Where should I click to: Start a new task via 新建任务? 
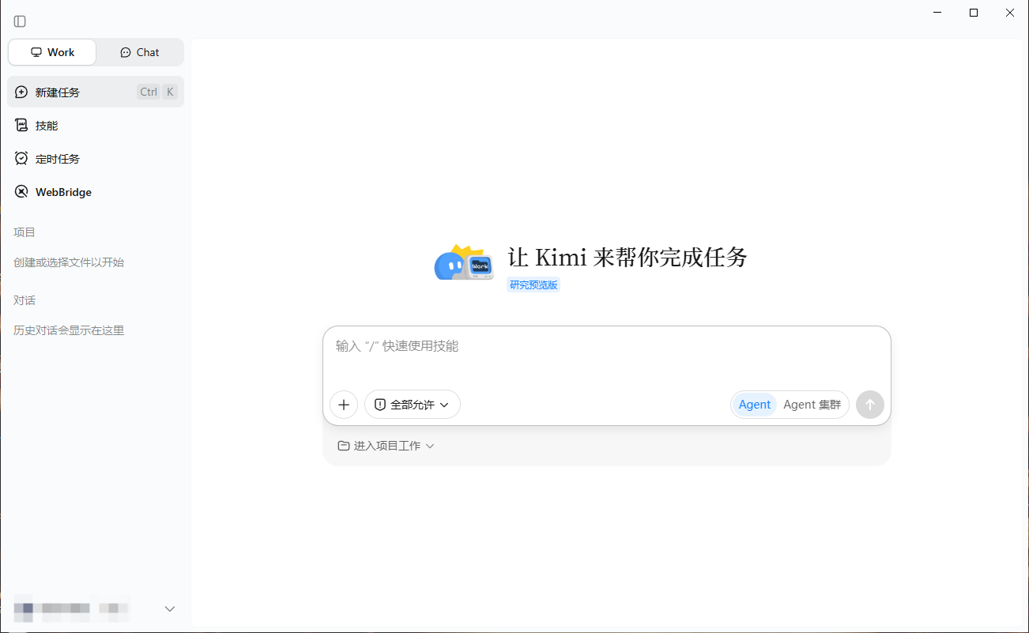96,92
